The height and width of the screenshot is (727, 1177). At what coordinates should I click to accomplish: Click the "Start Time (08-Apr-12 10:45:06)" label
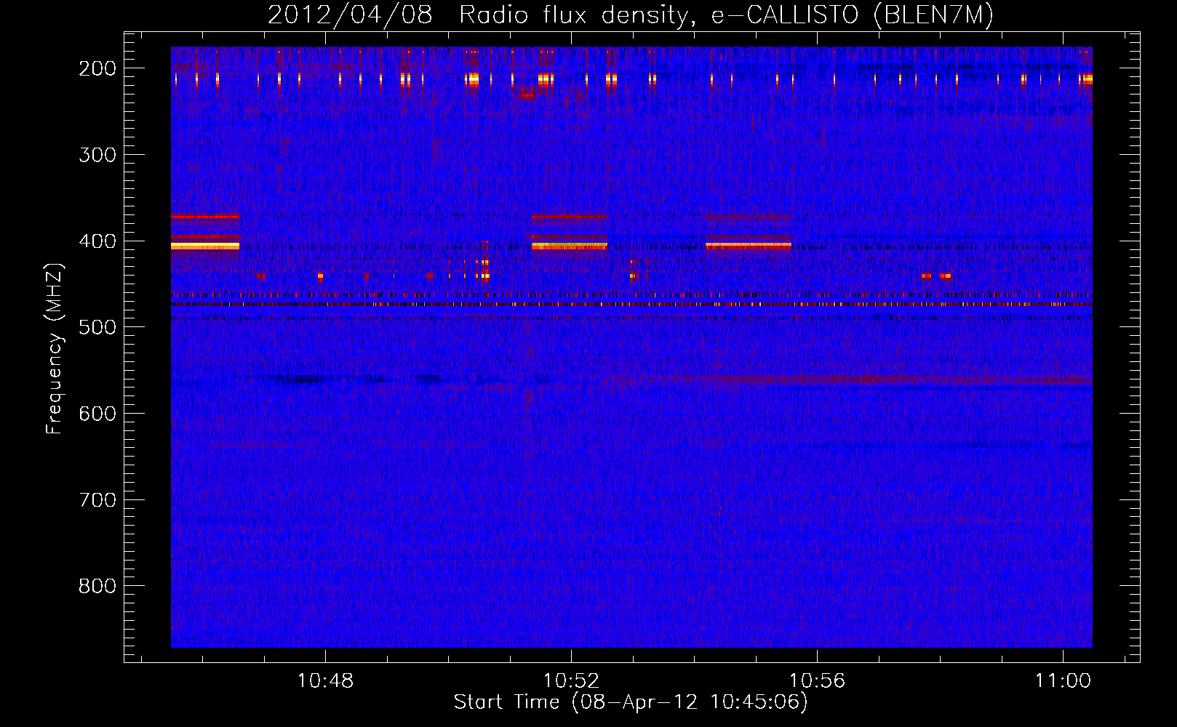[631, 702]
